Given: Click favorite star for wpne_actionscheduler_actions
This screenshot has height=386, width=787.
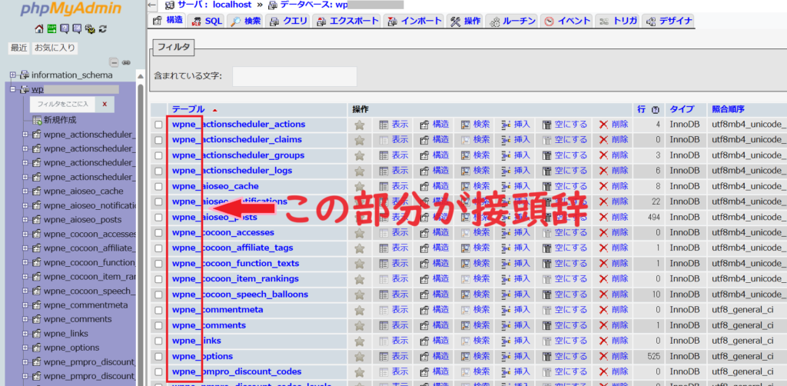Looking at the screenshot, I should (359, 125).
